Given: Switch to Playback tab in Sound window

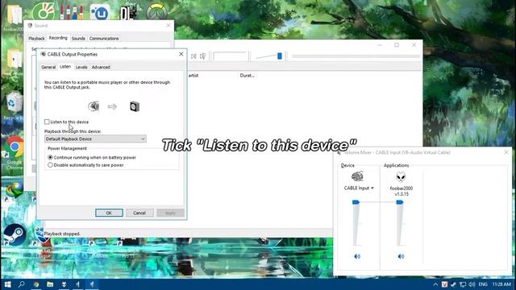Looking at the screenshot, I should pyautogui.click(x=36, y=39).
